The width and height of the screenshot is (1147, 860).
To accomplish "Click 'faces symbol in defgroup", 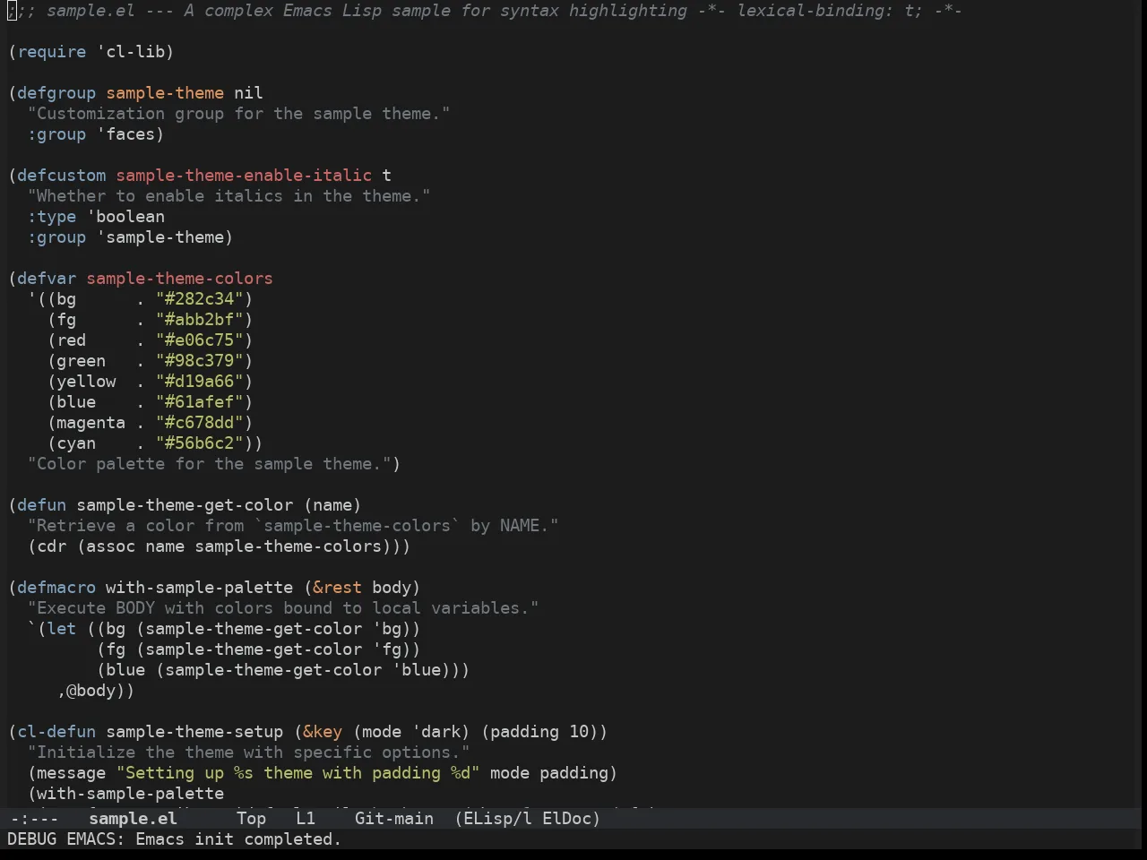I will [125, 134].
